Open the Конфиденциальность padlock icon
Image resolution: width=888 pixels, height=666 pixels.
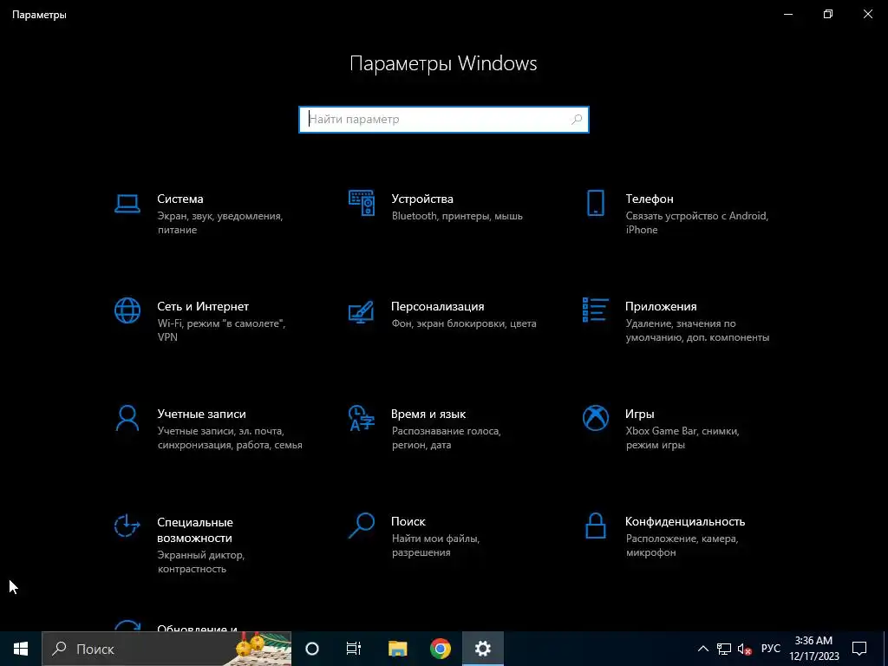click(595, 526)
